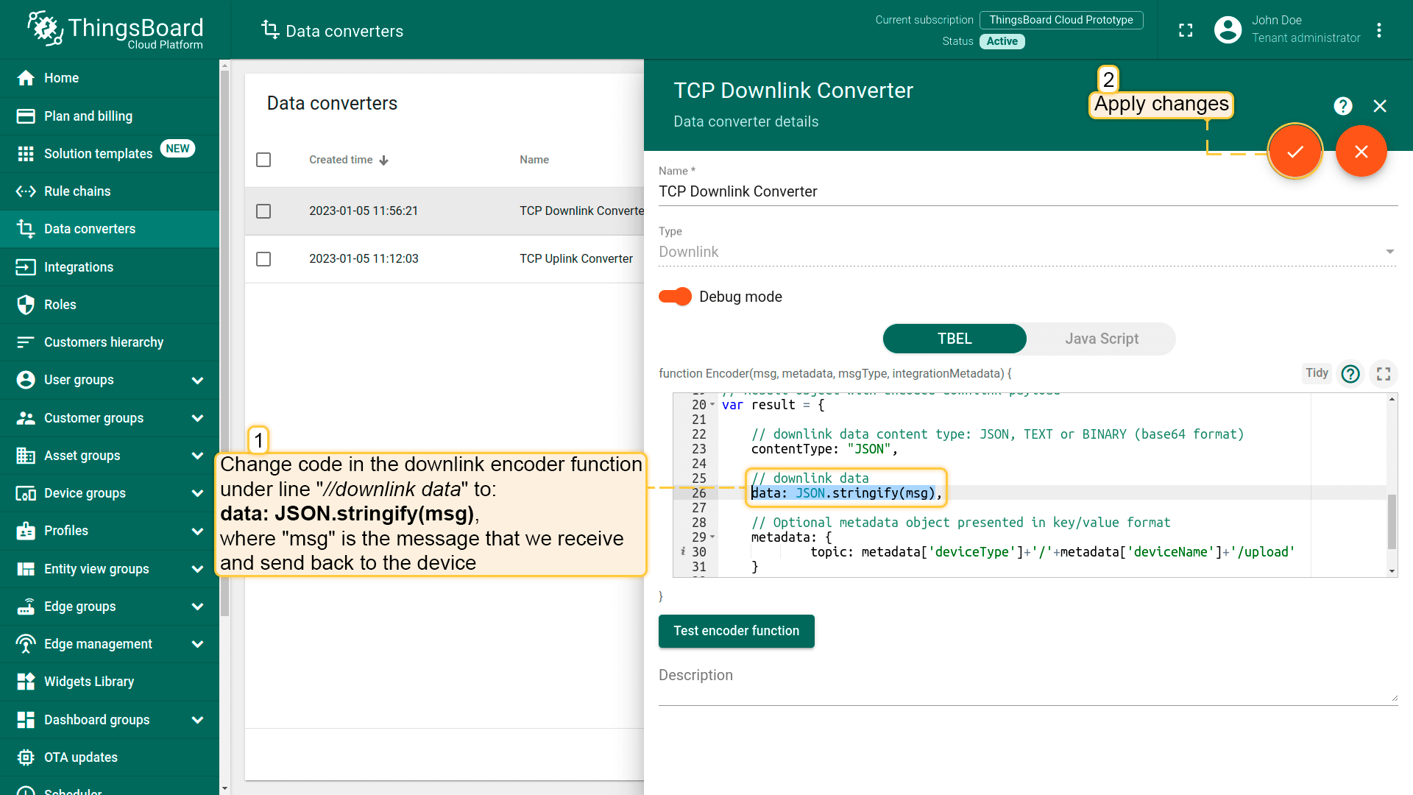Open Roles menu item

pos(110,305)
